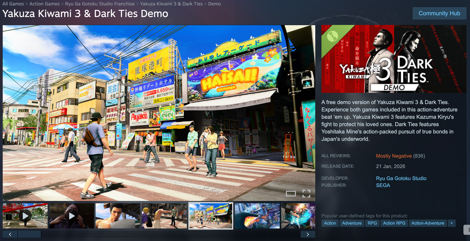Navigate to Ryu Ga Gotoku Studio Franchise breadcrumb
Screen dimensions: 470x241
100,4
